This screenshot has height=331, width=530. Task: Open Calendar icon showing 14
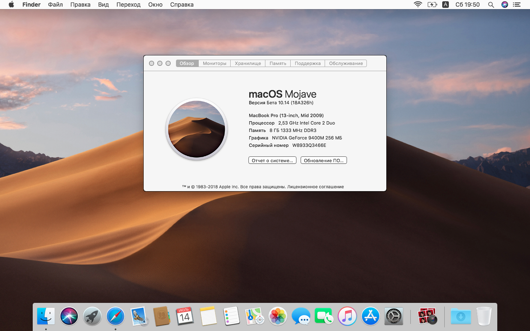pos(185,317)
